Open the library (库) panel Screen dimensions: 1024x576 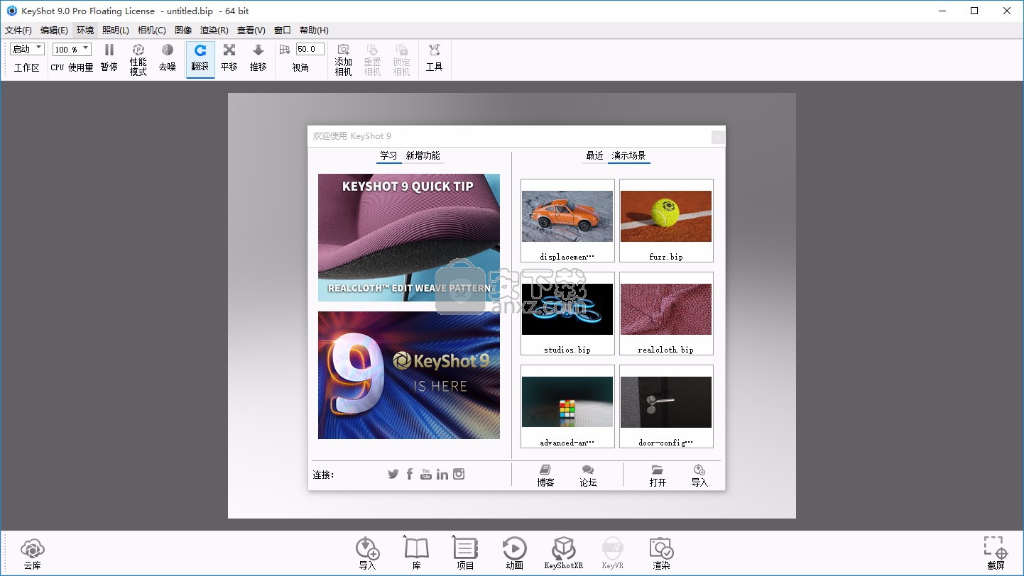pyautogui.click(x=416, y=554)
